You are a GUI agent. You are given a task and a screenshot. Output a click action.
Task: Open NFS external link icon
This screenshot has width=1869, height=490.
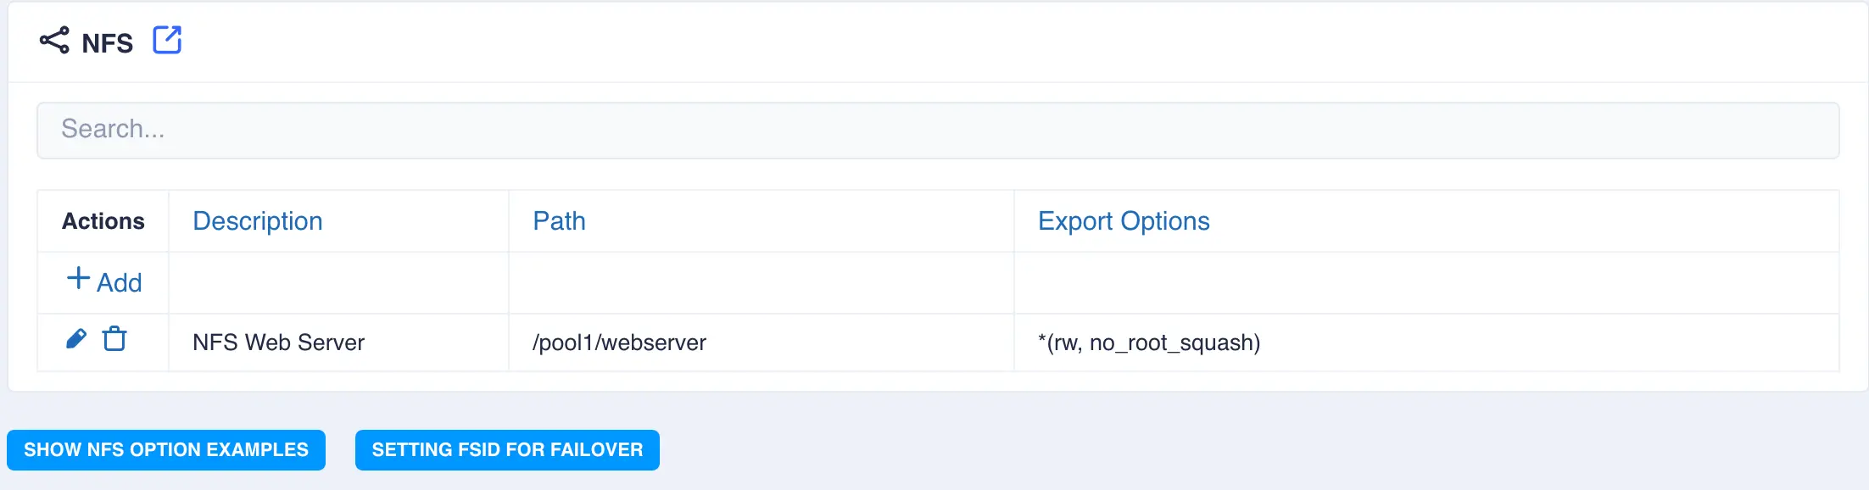click(167, 40)
